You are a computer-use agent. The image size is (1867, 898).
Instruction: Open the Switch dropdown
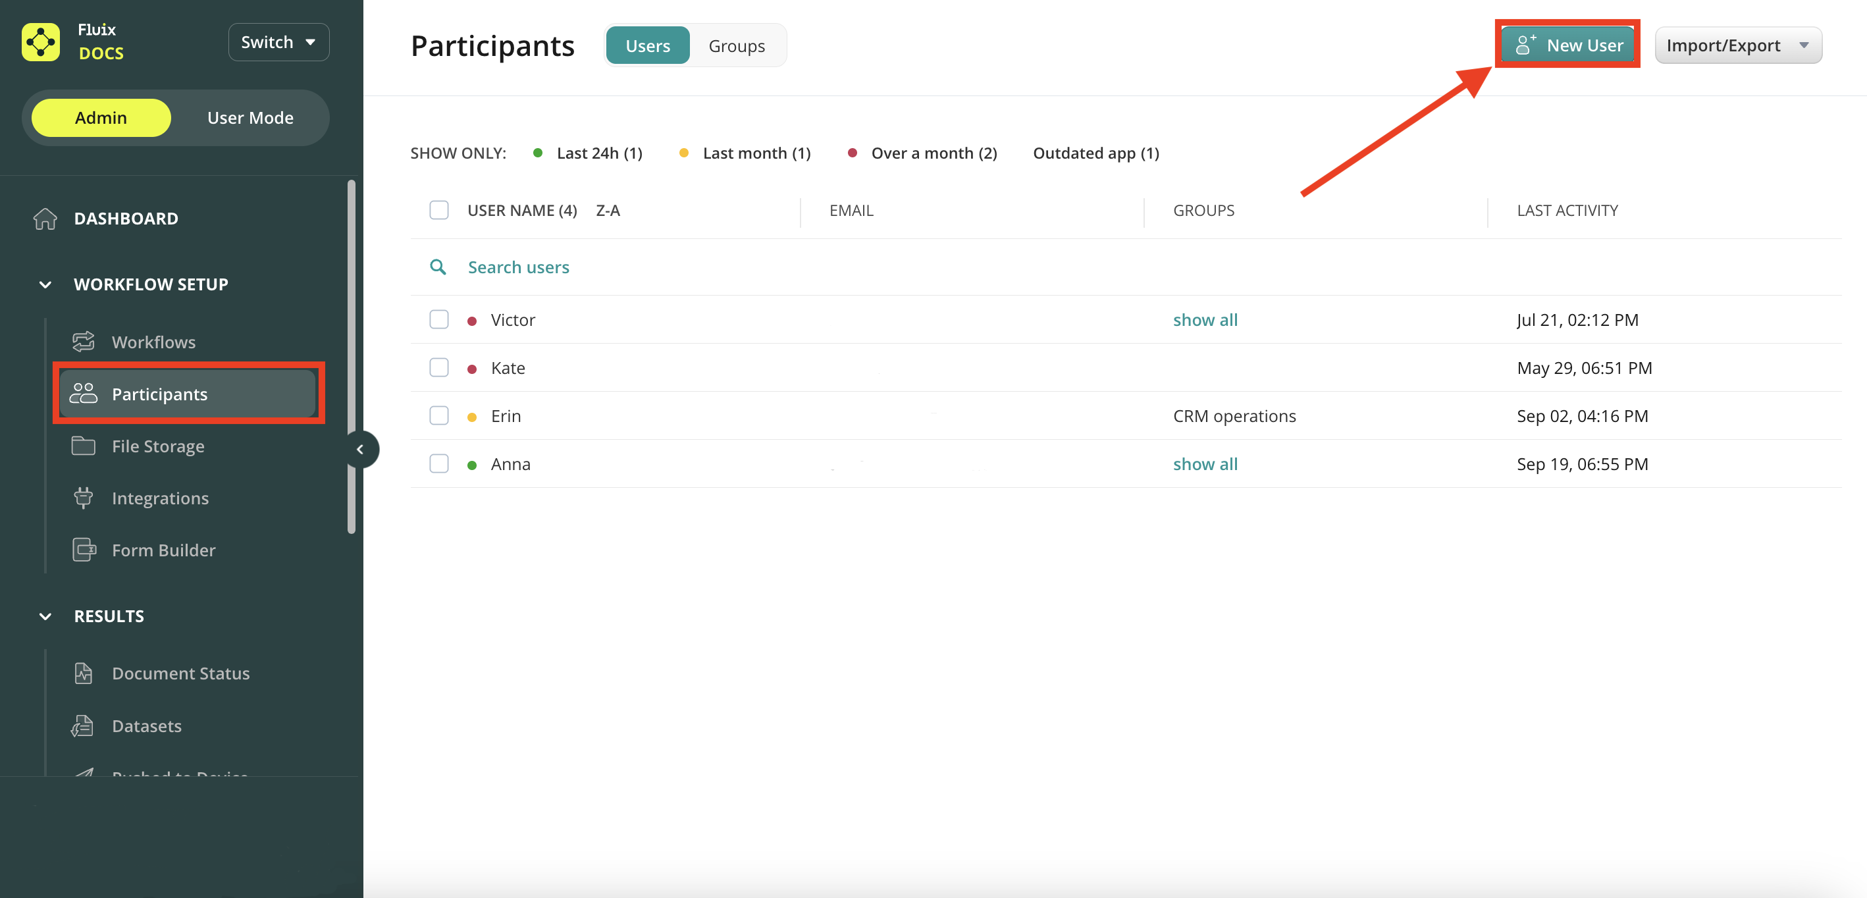tap(278, 42)
